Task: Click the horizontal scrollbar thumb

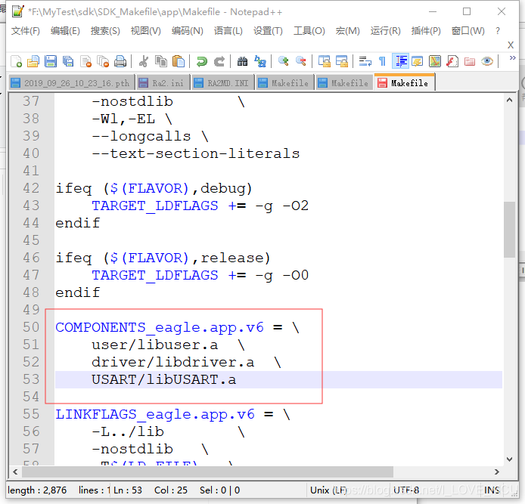Action: [x=207, y=472]
